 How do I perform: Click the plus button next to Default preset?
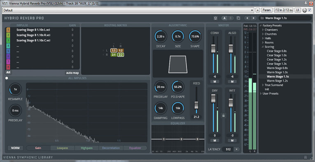coord(258,10)
